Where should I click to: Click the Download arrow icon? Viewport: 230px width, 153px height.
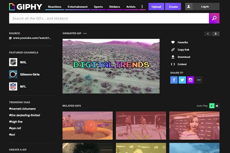(173, 57)
